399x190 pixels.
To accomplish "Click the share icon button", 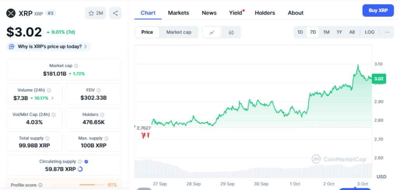I will tap(115, 13).
